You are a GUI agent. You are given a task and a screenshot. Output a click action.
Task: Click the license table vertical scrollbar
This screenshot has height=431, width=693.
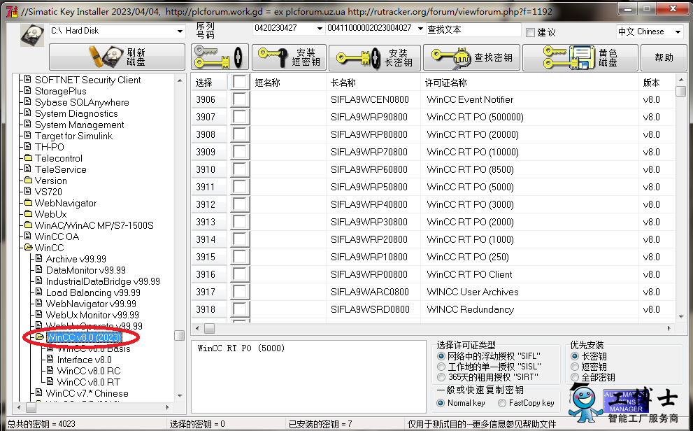point(681,197)
